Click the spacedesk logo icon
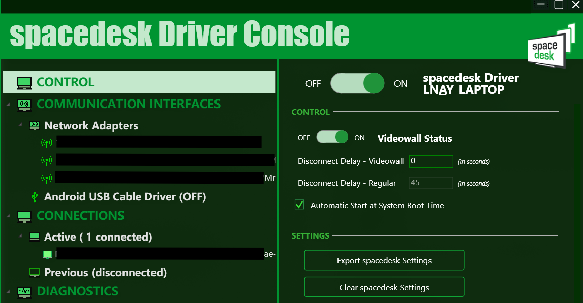Image resolution: width=583 pixels, height=303 pixels. click(551, 46)
